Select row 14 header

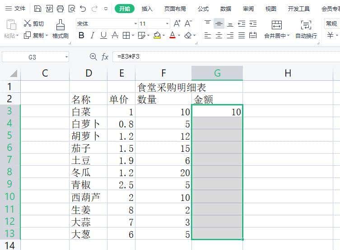click(x=10, y=245)
